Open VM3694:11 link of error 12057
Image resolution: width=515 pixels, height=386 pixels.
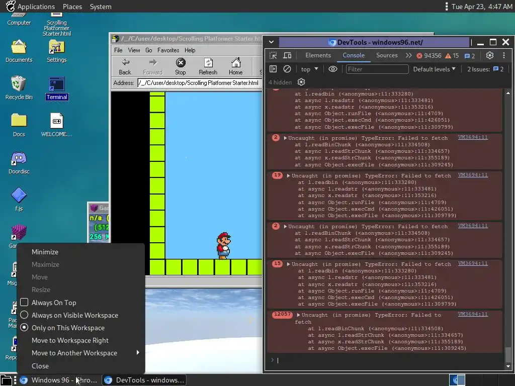click(x=473, y=314)
